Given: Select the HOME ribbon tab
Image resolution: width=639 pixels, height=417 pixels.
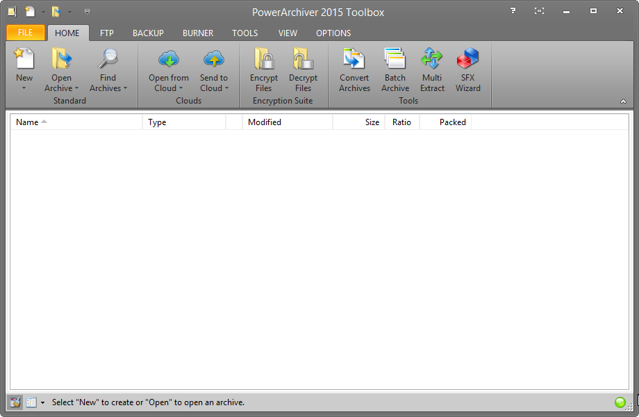Looking at the screenshot, I should [67, 33].
